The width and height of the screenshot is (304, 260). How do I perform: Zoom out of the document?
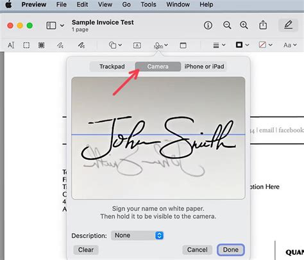point(227,26)
